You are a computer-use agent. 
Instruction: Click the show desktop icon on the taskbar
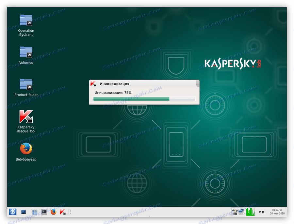point(23,212)
